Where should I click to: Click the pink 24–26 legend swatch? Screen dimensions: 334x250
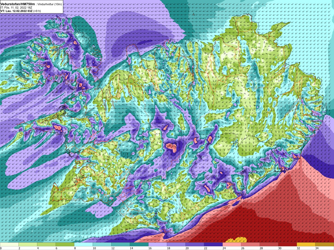[232, 245]
